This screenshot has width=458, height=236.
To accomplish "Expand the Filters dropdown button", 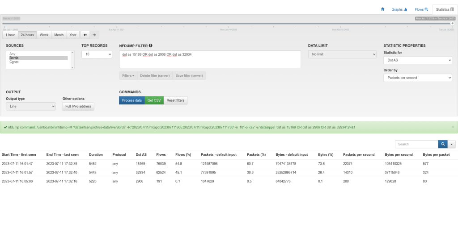I will [128, 76].
